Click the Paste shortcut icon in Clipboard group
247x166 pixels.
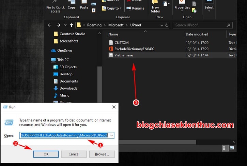coord(94,11)
